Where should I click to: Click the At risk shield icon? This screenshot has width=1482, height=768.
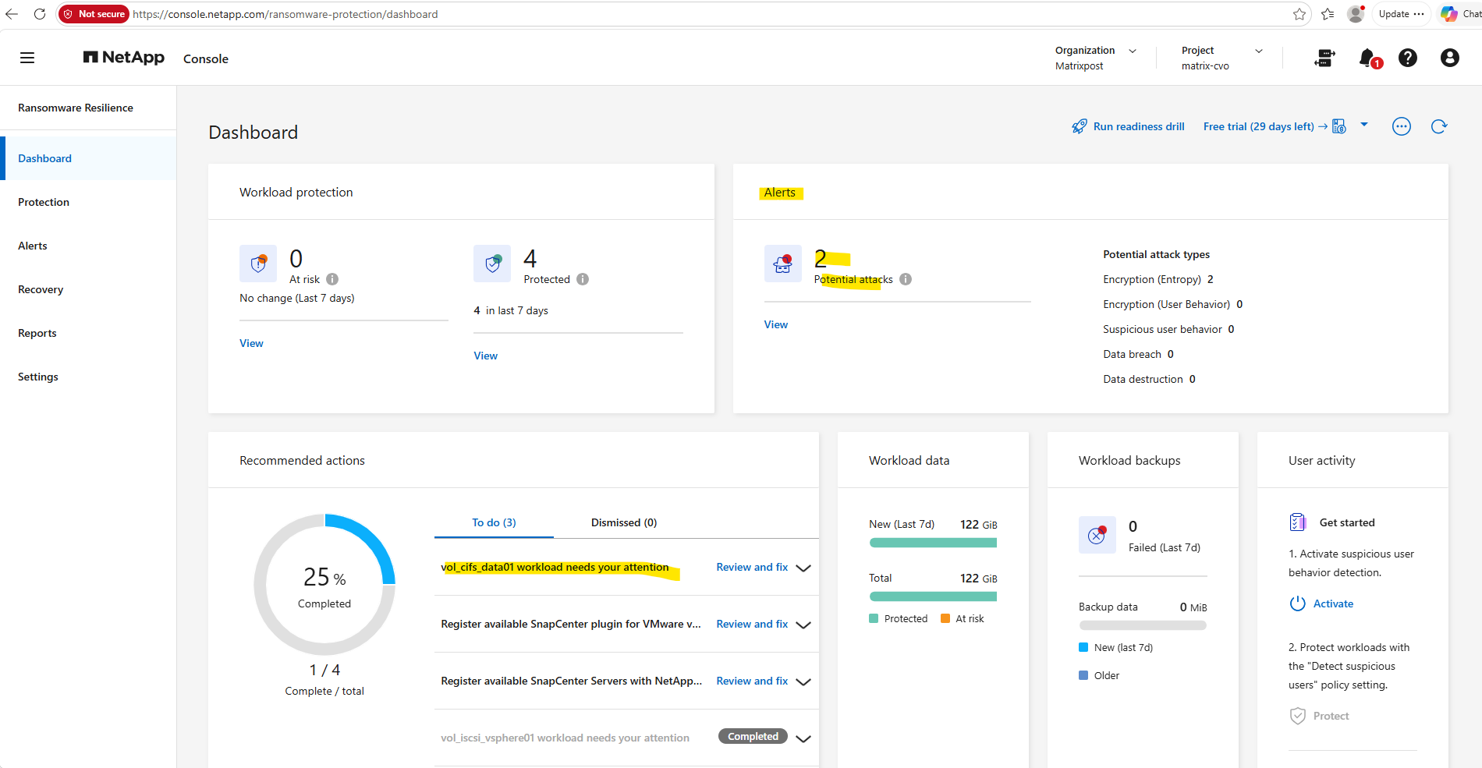[x=258, y=264]
